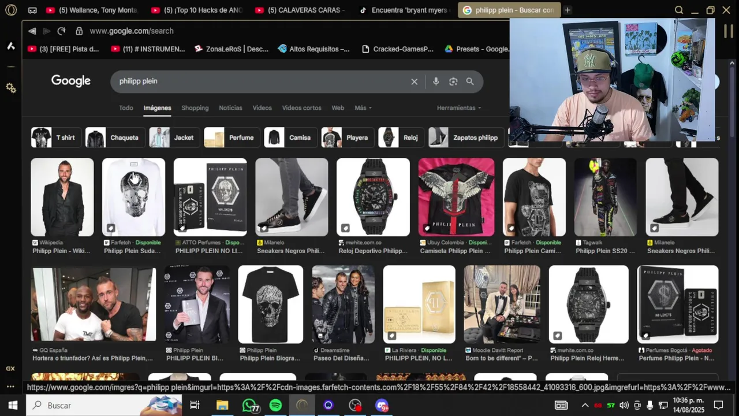
Task: Open the volume control tray icon
Action: coord(624,406)
